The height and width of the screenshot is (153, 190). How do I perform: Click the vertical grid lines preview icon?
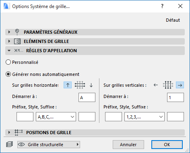coord(168,85)
